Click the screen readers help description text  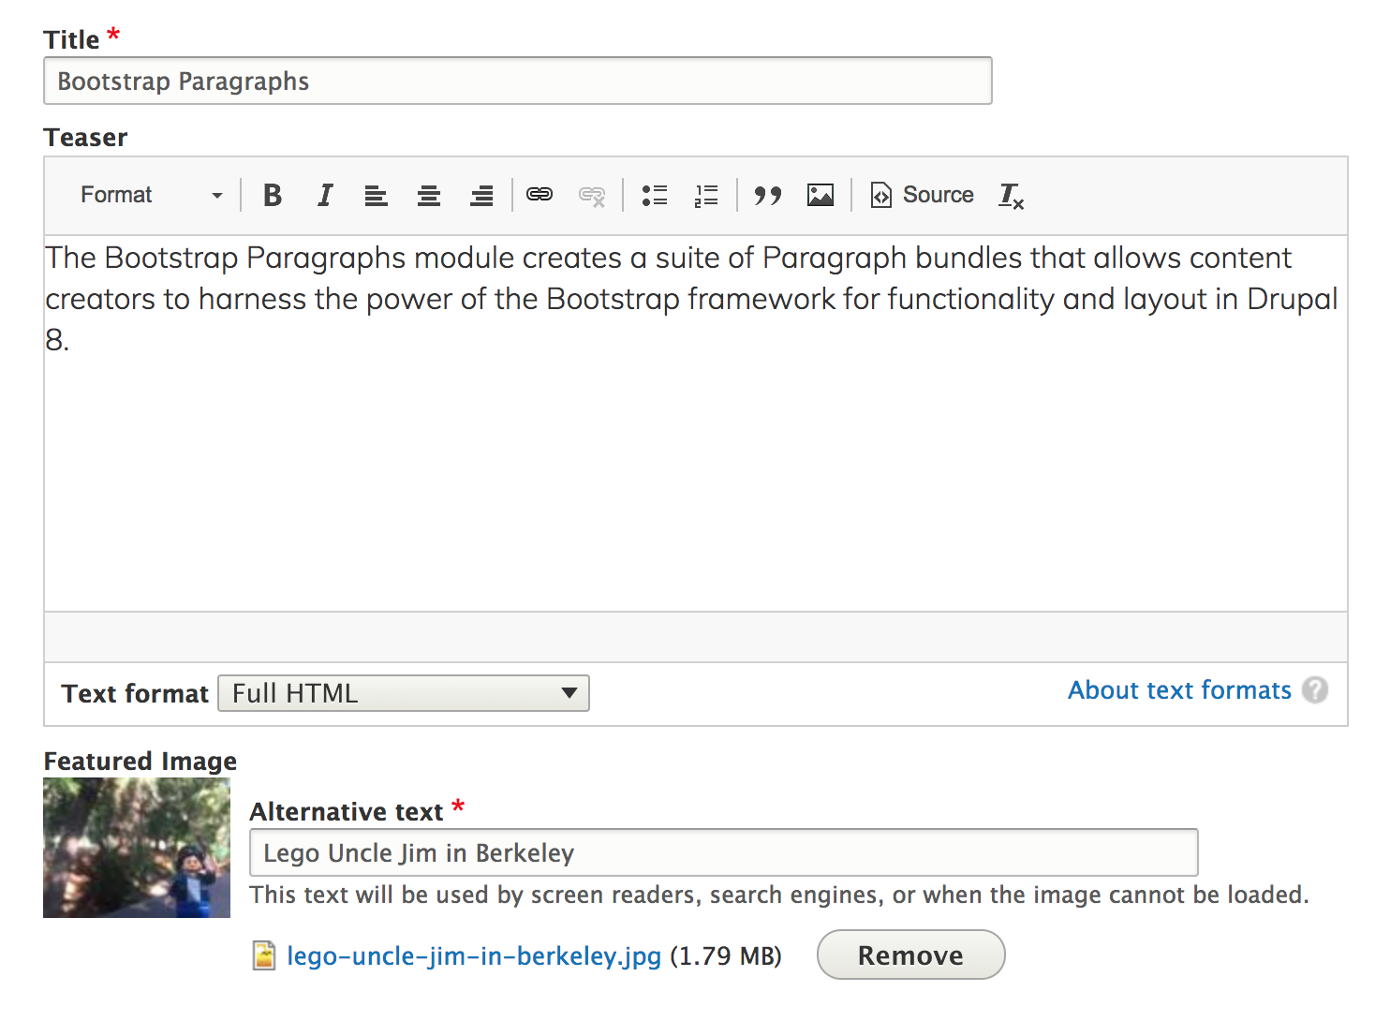(779, 895)
